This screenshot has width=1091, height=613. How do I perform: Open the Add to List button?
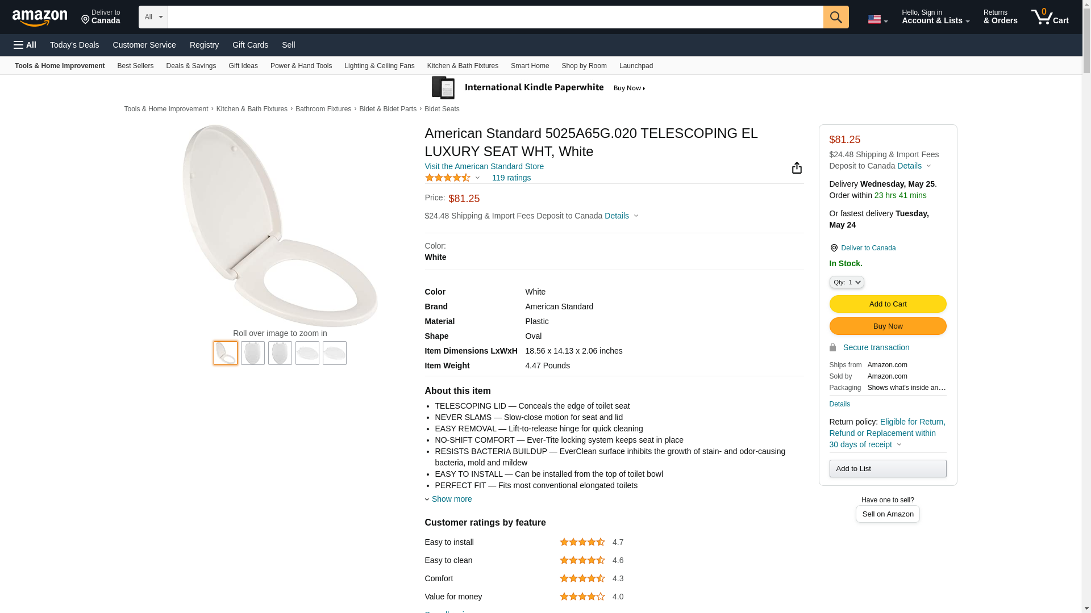888,469
